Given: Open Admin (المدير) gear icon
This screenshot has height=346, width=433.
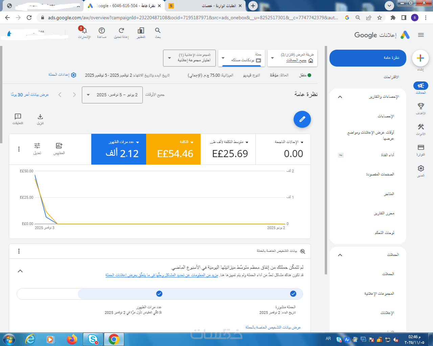Looking at the screenshot, I should (x=421, y=168).
